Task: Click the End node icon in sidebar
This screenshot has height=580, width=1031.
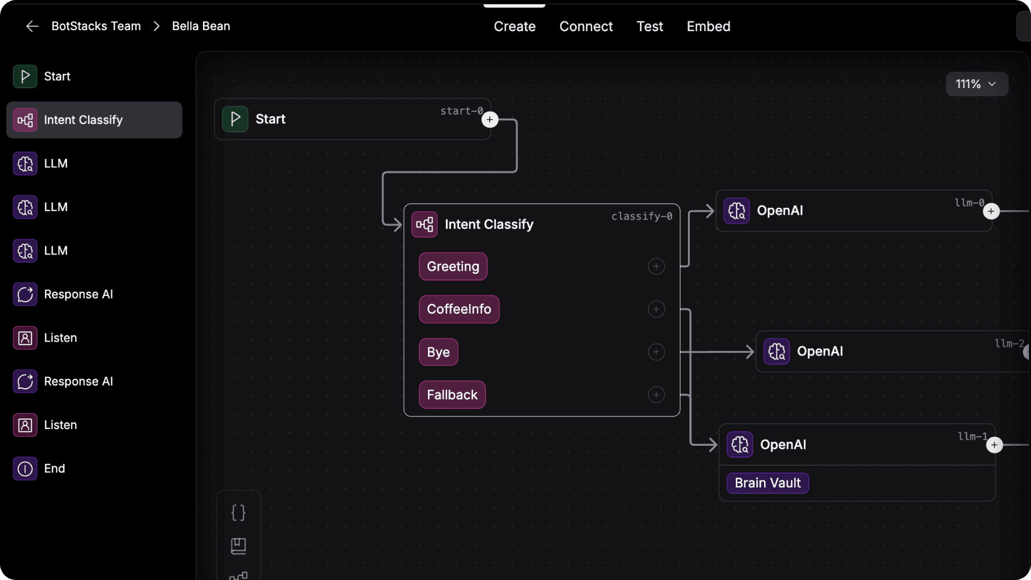Action: click(x=25, y=469)
